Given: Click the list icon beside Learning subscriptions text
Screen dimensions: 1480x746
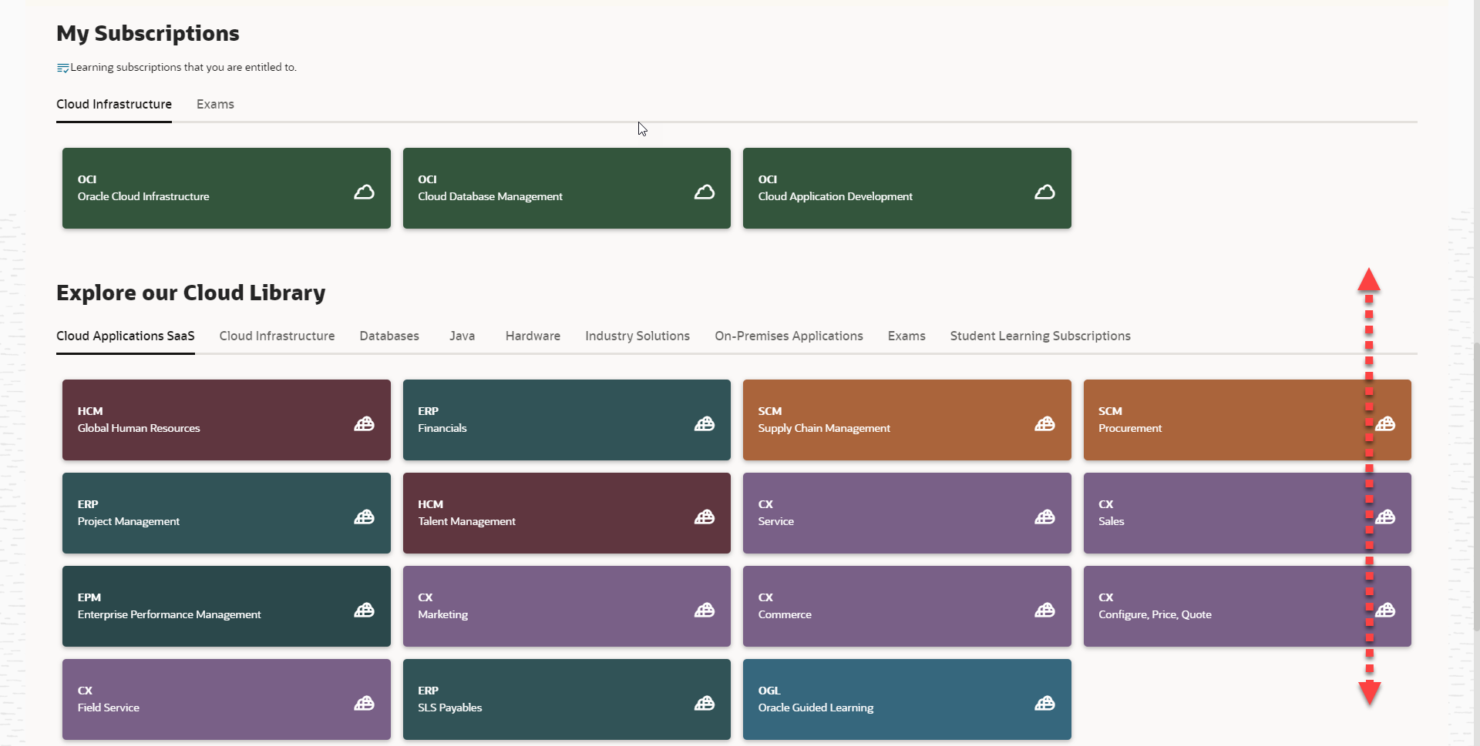Looking at the screenshot, I should tap(62, 68).
